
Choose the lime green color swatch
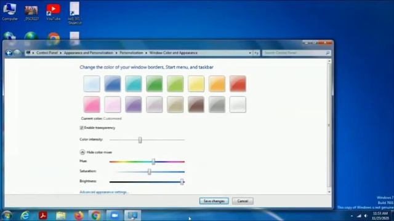(x=175, y=83)
